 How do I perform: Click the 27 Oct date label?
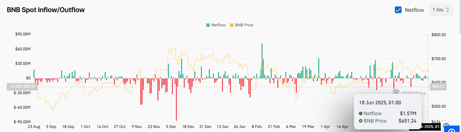tap(119, 127)
